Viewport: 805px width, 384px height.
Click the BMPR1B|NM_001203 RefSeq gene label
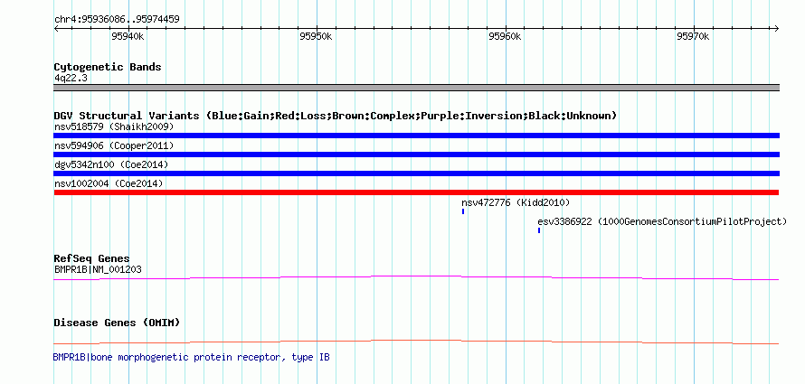coord(98,269)
